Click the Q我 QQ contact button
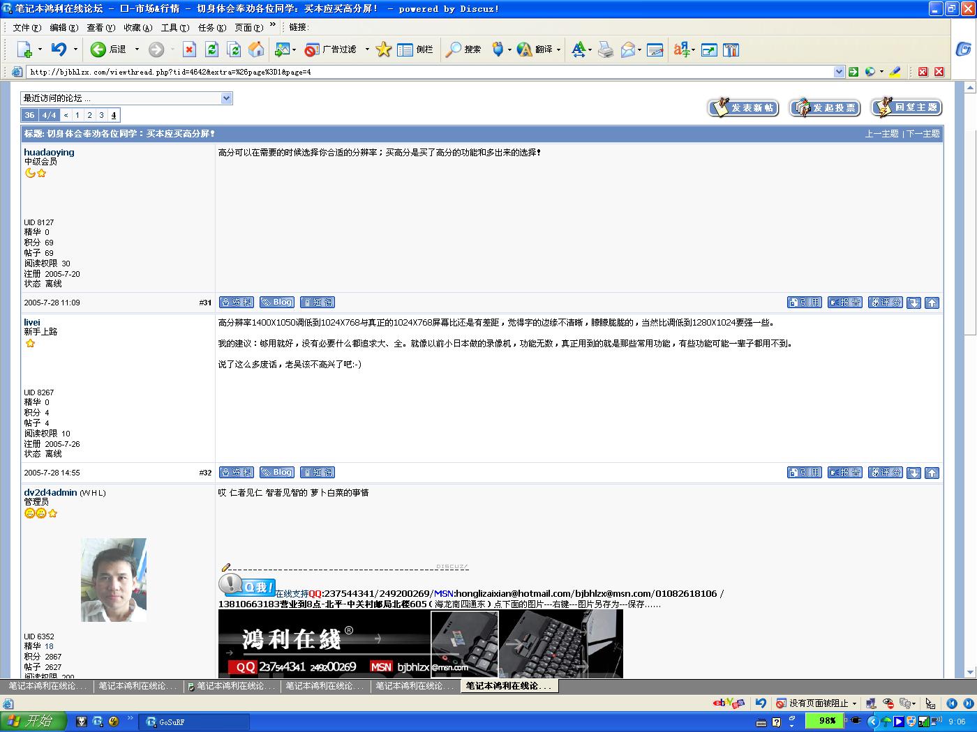 pos(247,586)
